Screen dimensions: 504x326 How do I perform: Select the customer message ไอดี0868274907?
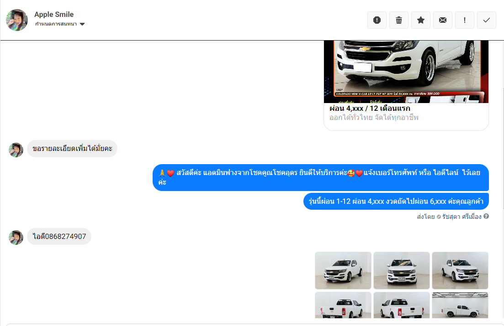59,237
